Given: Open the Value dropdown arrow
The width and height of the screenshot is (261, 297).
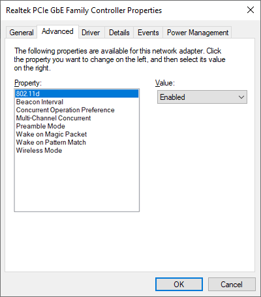Looking at the screenshot, I should click(241, 97).
